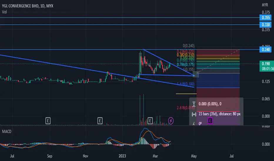The height and width of the screenshot is (161, 274).
Task: Click the 1.618(0.100) Fibonacci level label
Action: pos(186,84)
